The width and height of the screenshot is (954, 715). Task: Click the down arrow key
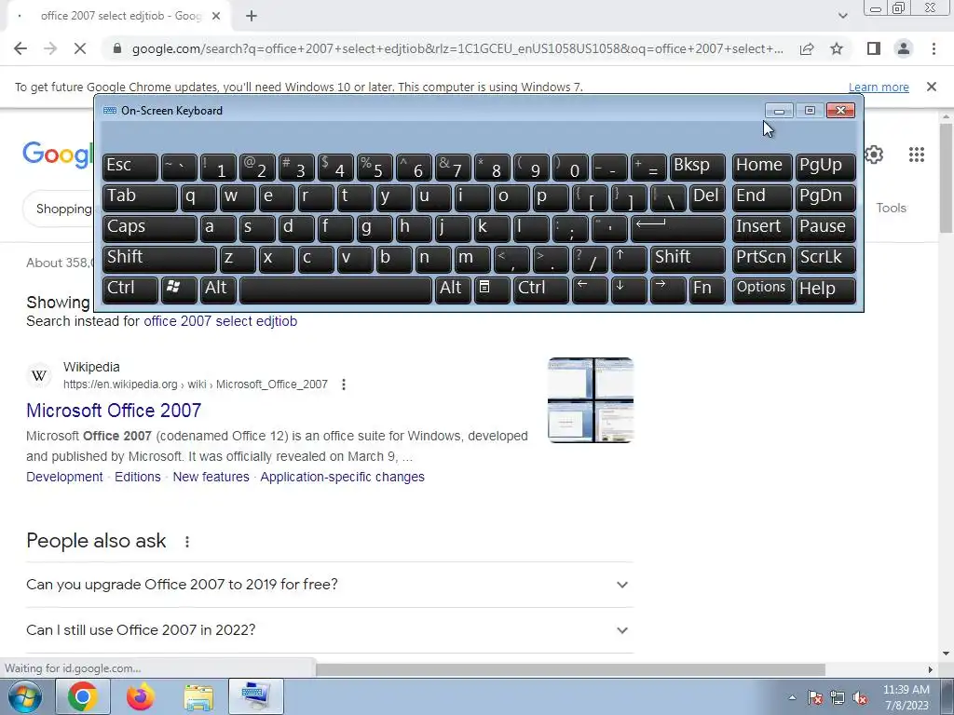[x=629, y=290]
